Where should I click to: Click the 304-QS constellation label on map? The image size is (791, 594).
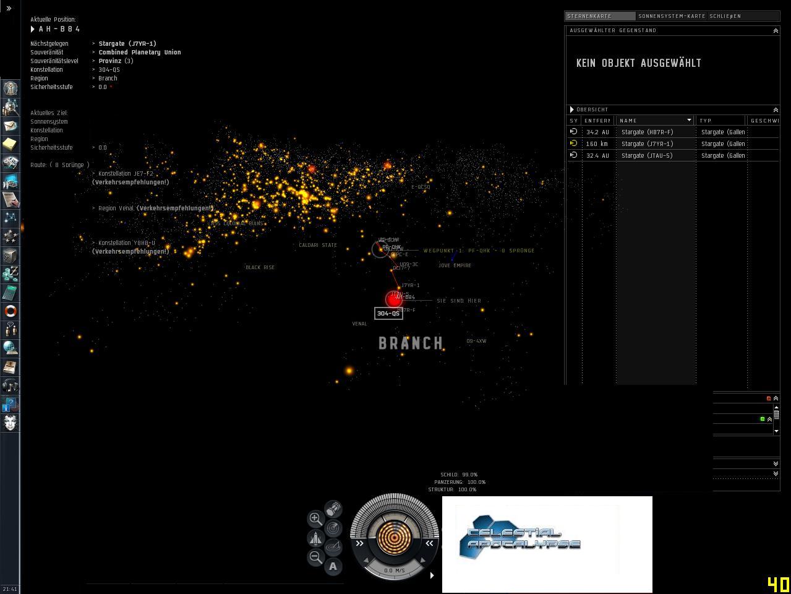[388, 314]
